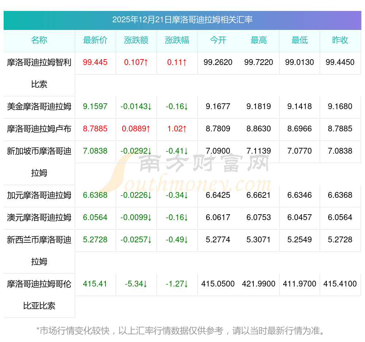
Task: Select the 澳元摩洛哥迪拉姆 currency pair
Action: tap(39, 218)
